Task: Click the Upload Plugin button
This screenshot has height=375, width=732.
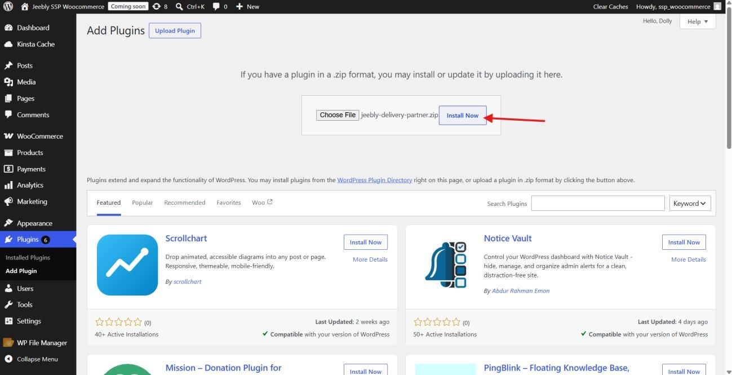Action: (175, 30)
